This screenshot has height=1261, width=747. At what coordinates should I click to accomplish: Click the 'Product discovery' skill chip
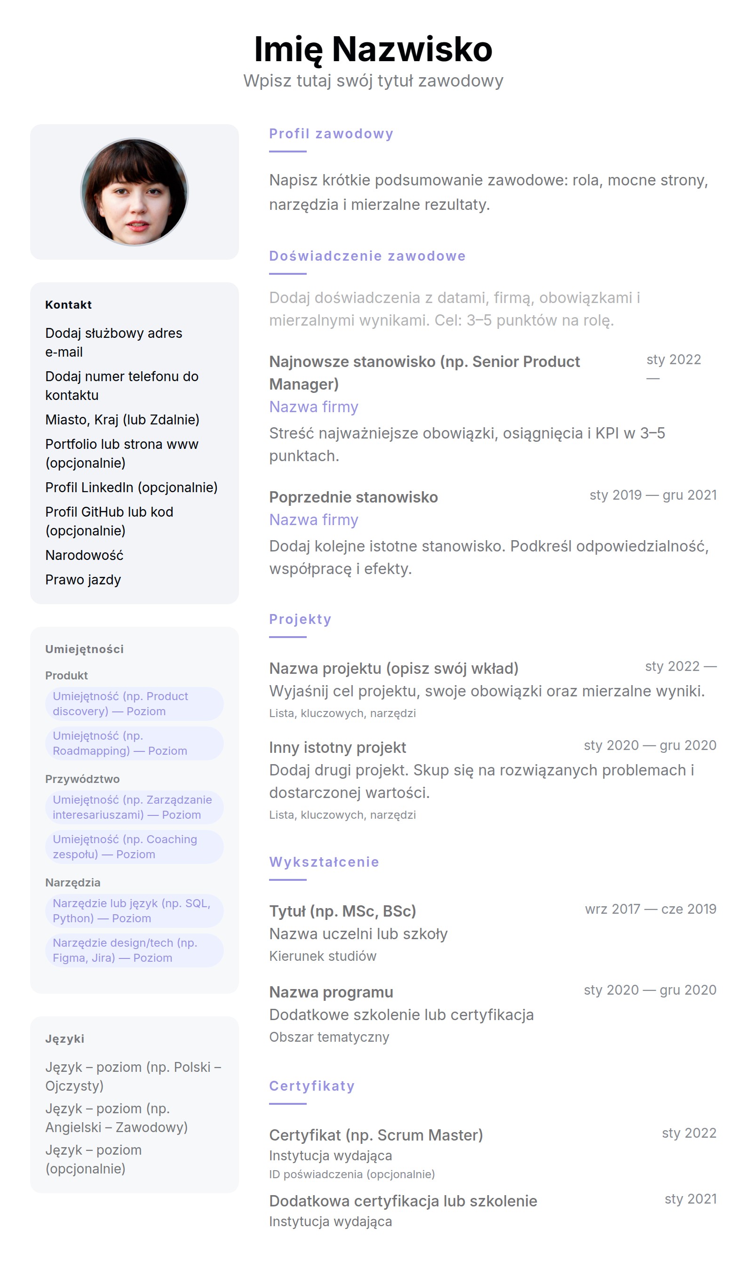[x=134, y=703]
